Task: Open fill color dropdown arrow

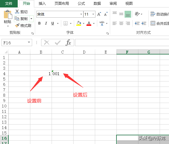Action: coord(83,23)
